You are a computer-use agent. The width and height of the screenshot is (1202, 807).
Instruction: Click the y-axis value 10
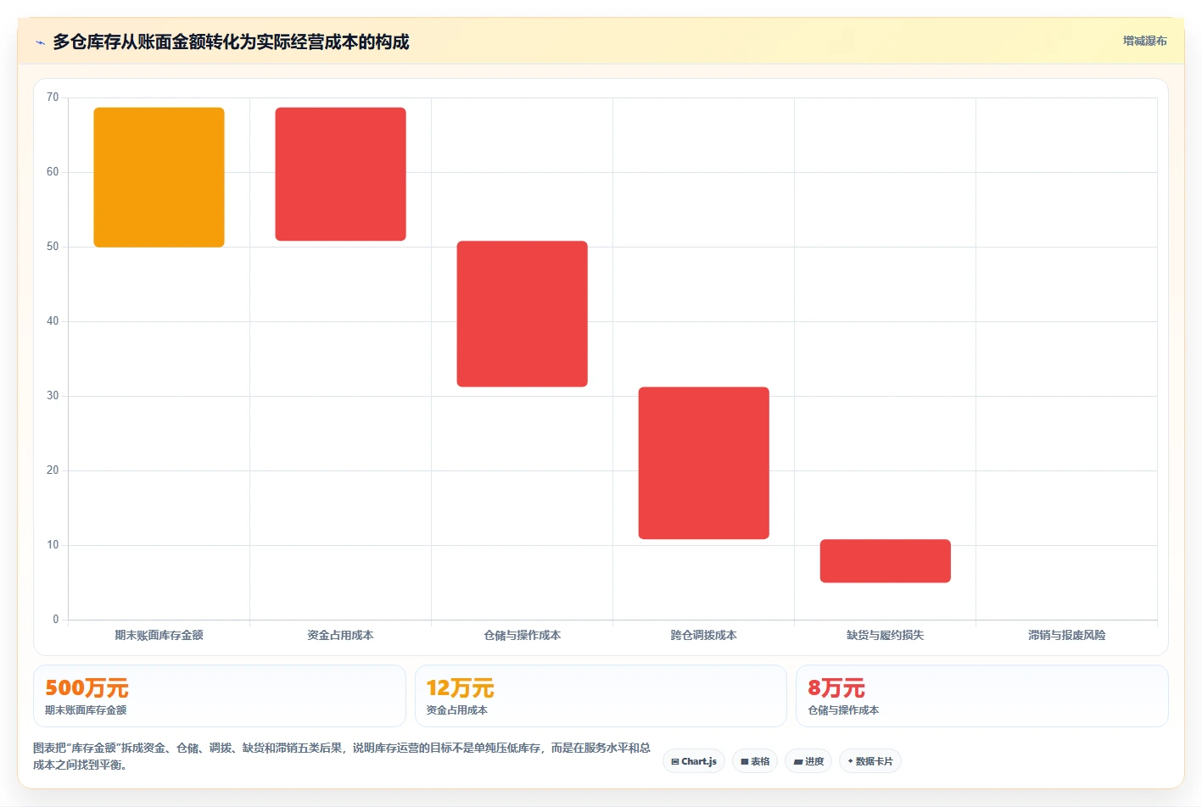coord(53,545)
